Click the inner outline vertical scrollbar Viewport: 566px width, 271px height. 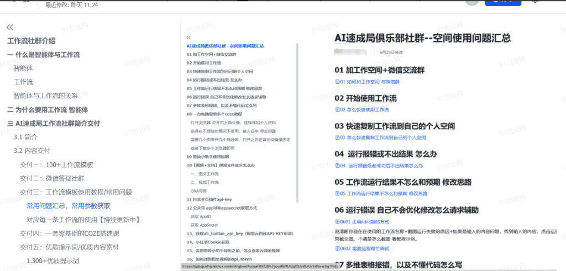click(297, 123)
